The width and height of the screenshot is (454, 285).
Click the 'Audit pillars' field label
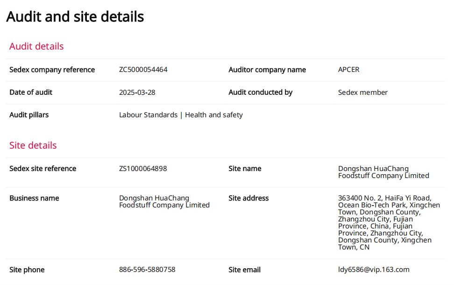29,115
